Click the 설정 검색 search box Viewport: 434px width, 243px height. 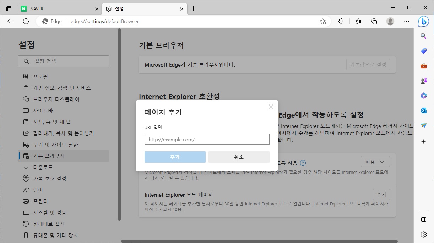pos(64,61)
